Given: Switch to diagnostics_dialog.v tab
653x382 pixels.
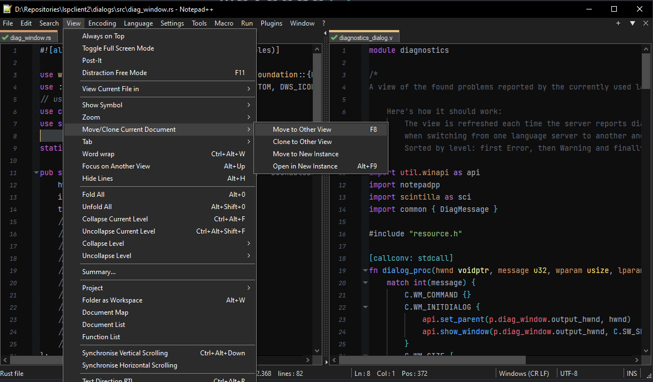Looking at the screenshot, I should [x=365, y=37].
